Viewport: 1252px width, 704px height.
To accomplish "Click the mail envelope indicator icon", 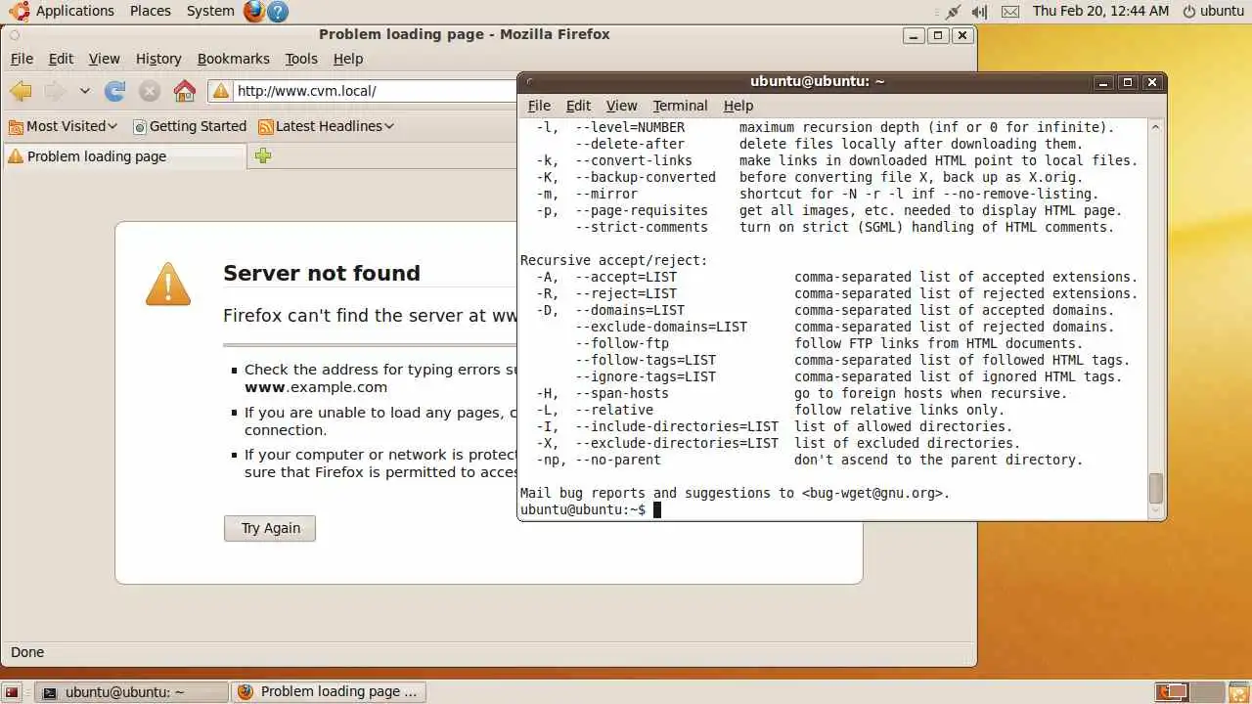I will coord(1010,12).
